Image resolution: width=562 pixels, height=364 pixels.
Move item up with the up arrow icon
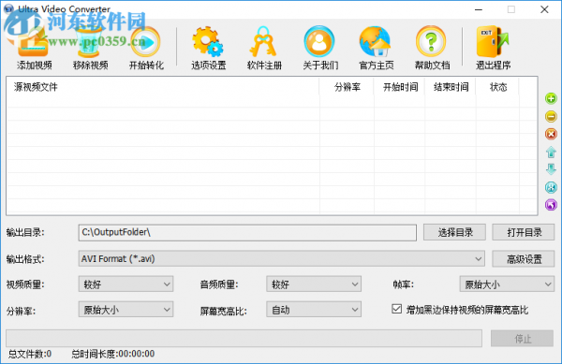pos(551,152)
